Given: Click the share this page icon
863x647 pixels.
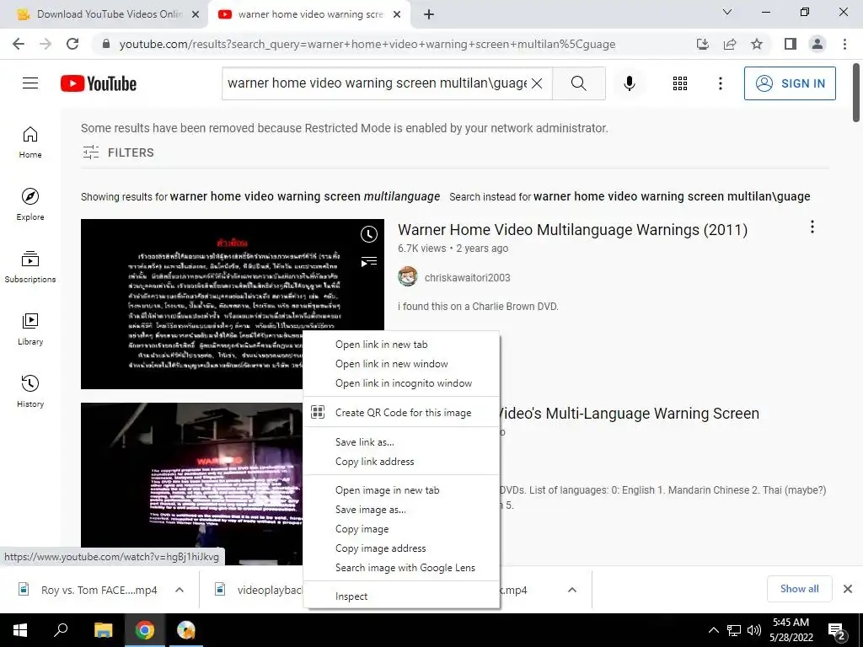Looking at the screenshot, I should (730, 44).
